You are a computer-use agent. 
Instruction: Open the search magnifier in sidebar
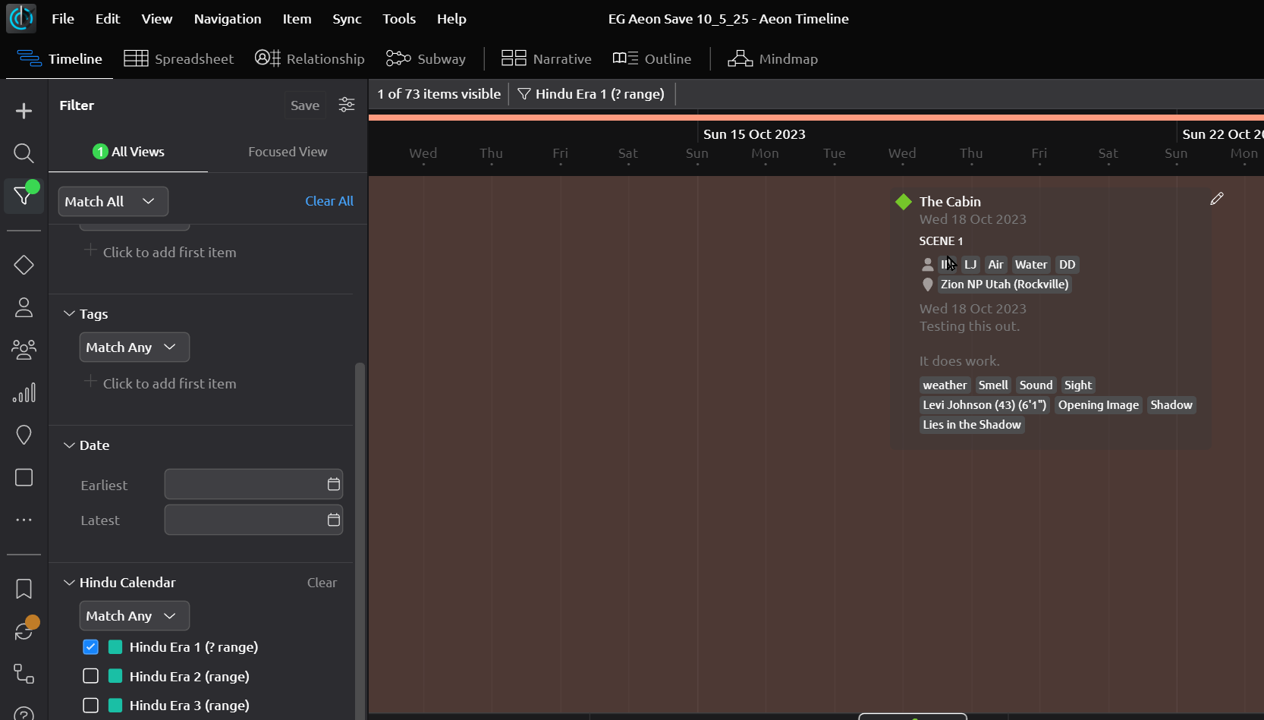click(x=24, y=153)
